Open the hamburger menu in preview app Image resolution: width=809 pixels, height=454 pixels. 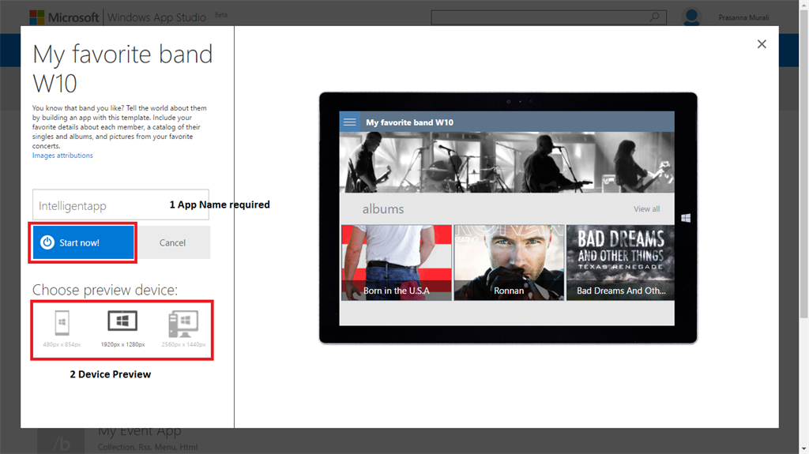[x=350, y=122]
